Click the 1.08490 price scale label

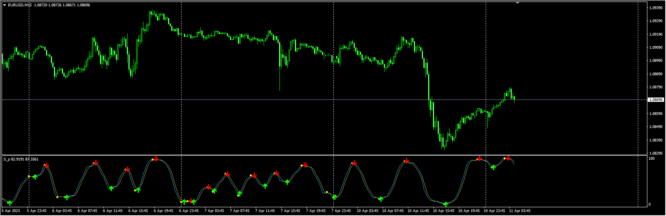click(x=655, y=127)
